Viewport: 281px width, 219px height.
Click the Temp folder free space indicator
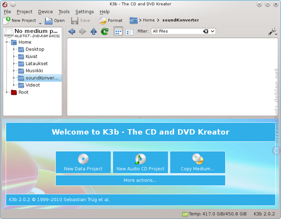tap(214, 214)
